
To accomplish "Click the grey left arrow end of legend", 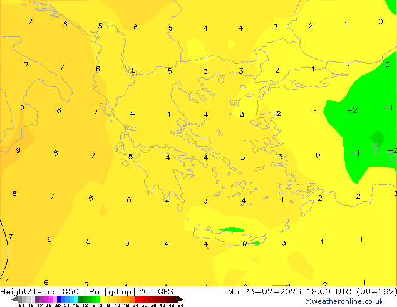I will point(14,299).
